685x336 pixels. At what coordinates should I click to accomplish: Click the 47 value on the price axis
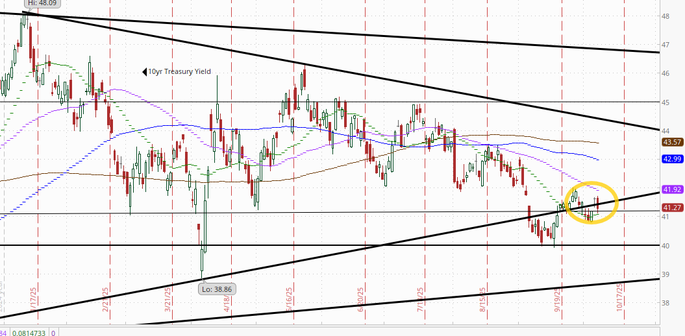666,45
